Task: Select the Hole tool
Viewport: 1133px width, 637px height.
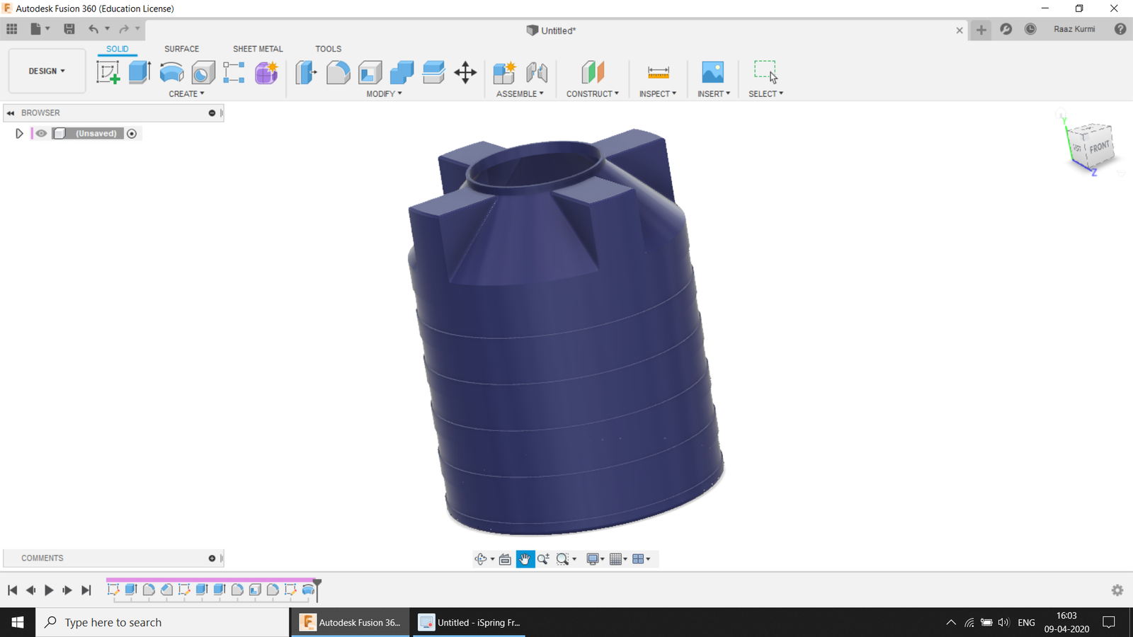Action: tap(203, 72)
